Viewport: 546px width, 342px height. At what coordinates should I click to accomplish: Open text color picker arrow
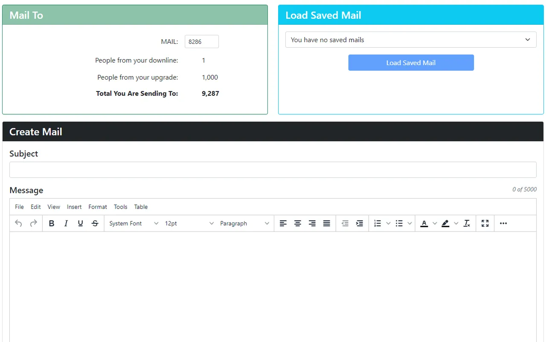[435, 223]
